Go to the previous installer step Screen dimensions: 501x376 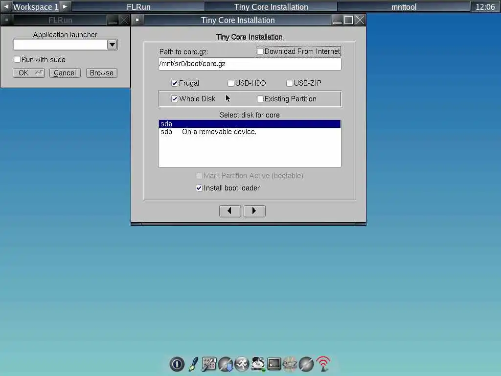[x=230, y=211]
